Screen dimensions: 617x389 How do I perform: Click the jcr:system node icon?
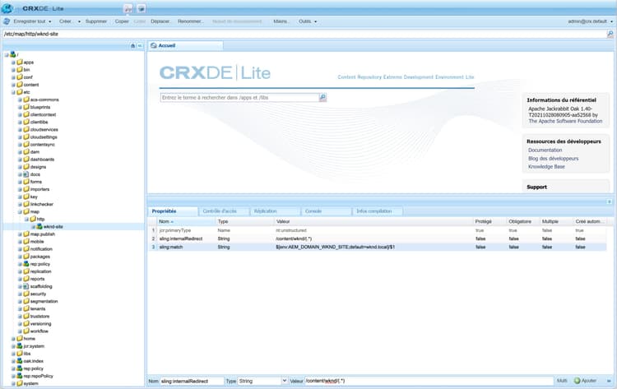[19, 346]
